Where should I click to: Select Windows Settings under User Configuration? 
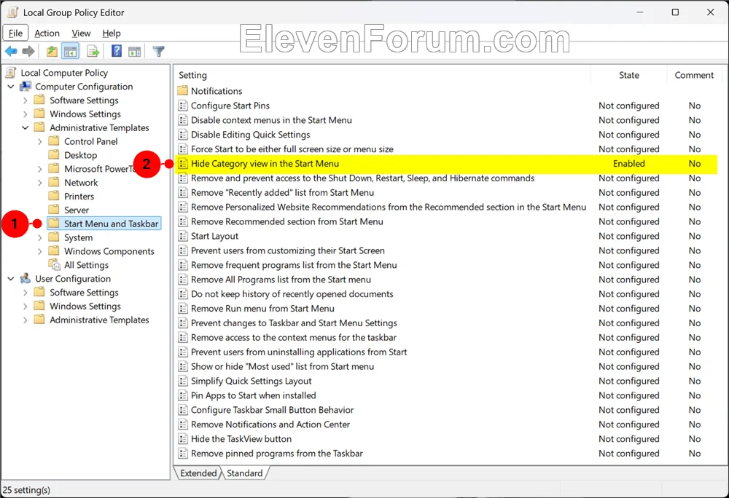click(85, 307)
